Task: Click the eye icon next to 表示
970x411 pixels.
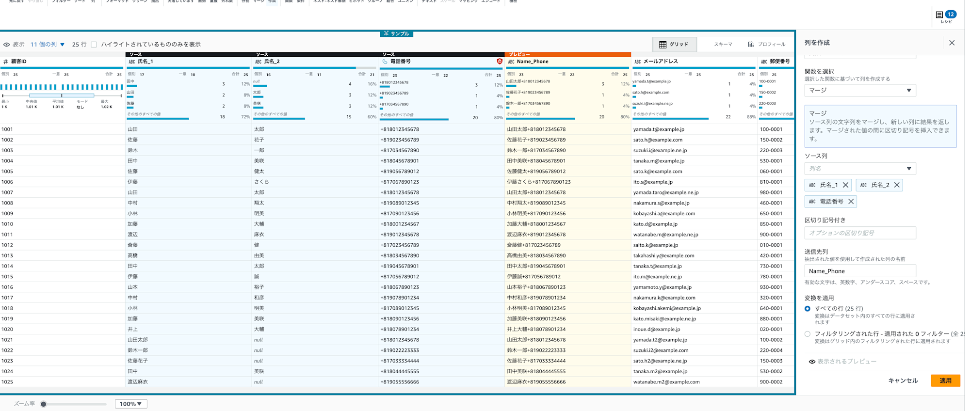Action: 7,45
